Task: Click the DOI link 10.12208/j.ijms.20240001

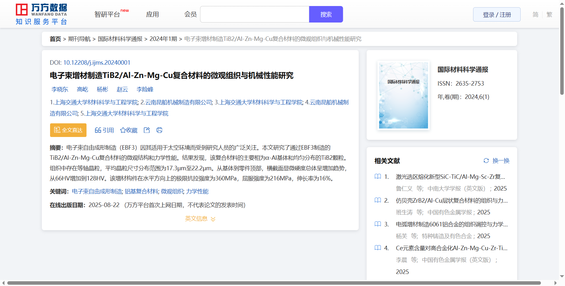Action: tap(97, 62)
